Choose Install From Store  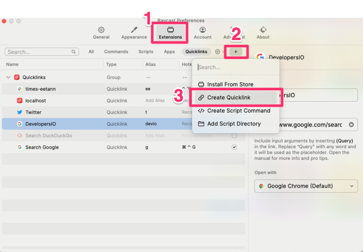tap(236, 84)
